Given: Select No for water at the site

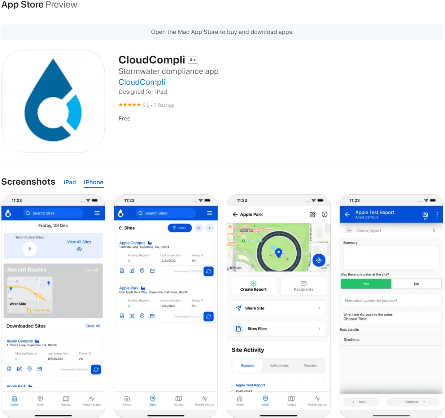Looking at the screenshot, I should (416, 284).
